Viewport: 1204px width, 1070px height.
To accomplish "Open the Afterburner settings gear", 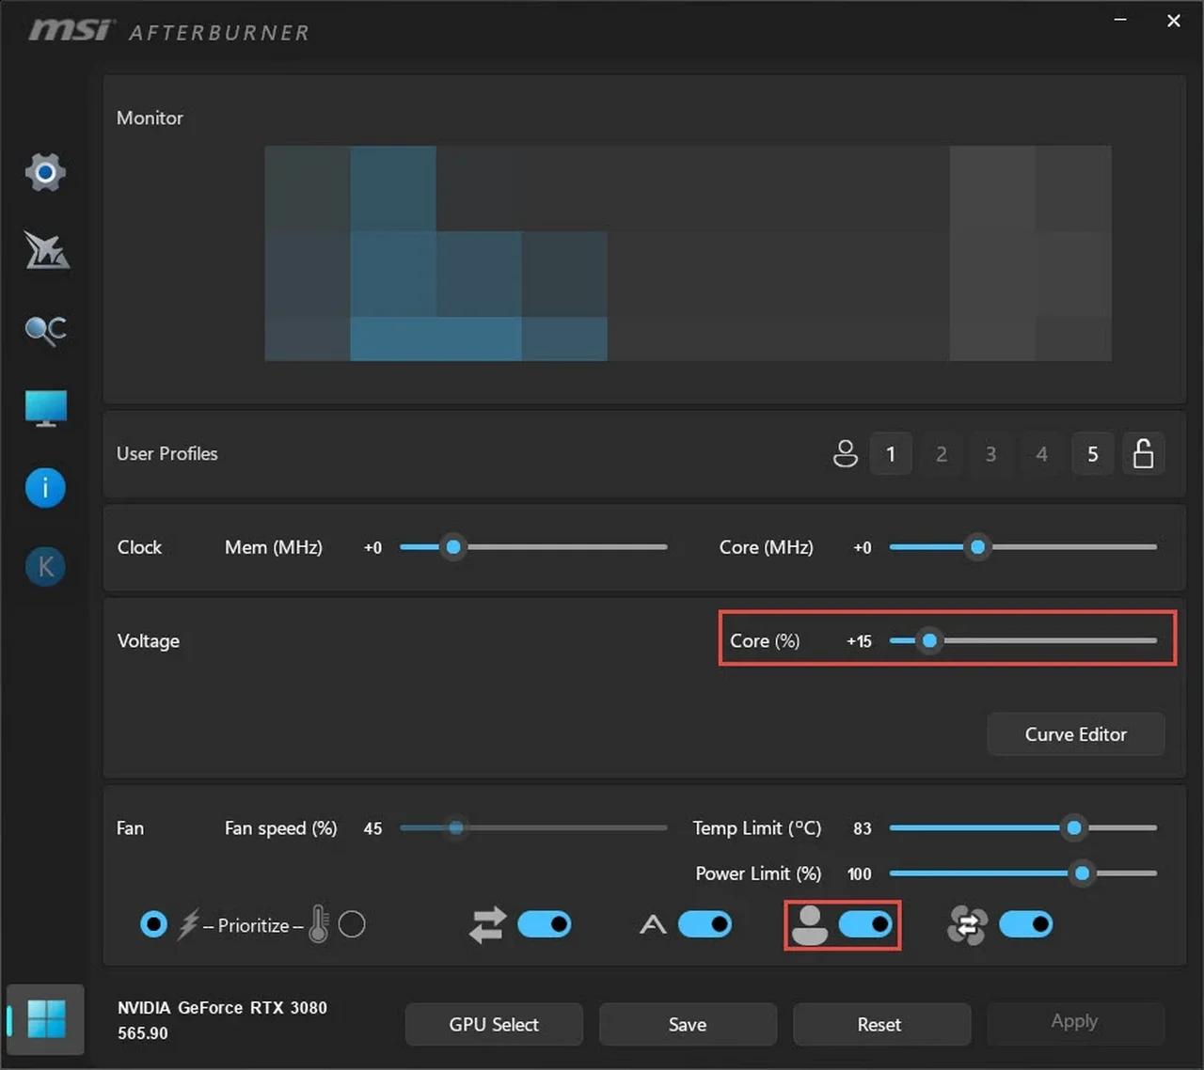I will (45, 172).
